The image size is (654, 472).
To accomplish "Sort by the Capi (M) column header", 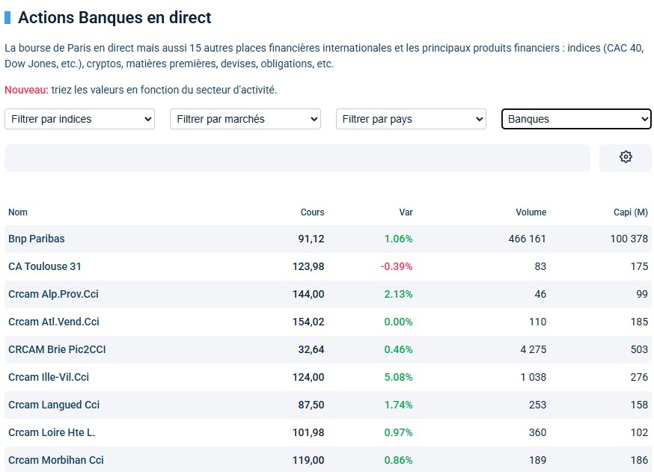I will [x=630, y=212].
